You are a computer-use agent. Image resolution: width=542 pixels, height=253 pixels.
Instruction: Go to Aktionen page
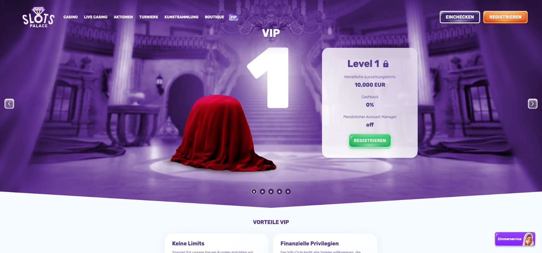point(123,17)
